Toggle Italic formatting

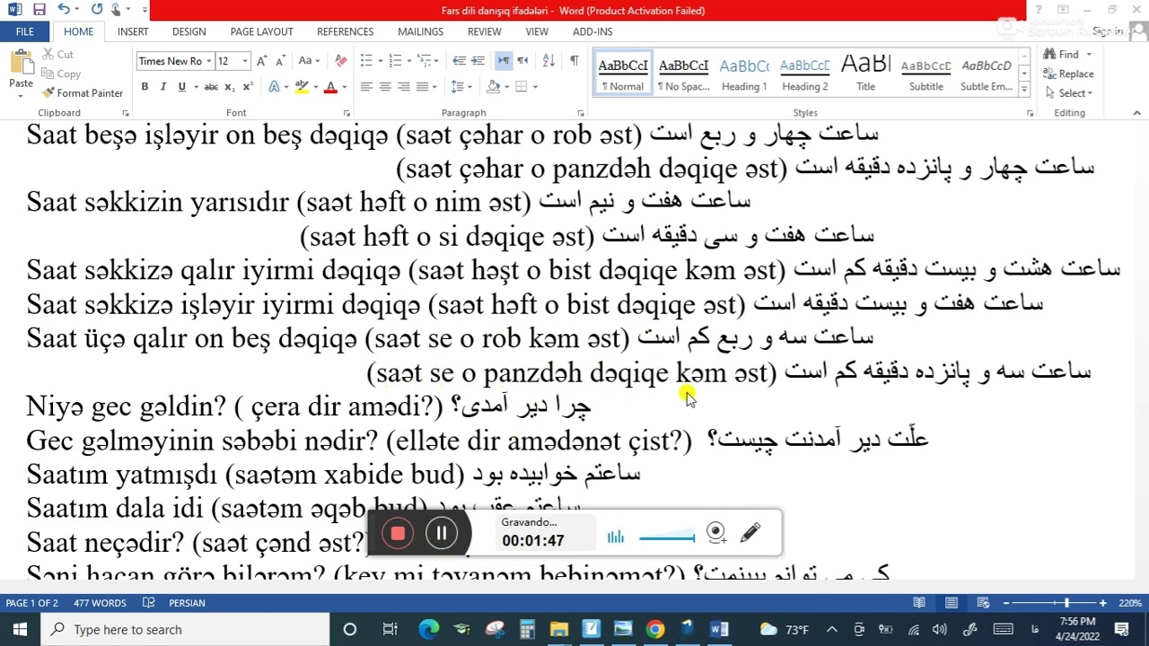163,87
